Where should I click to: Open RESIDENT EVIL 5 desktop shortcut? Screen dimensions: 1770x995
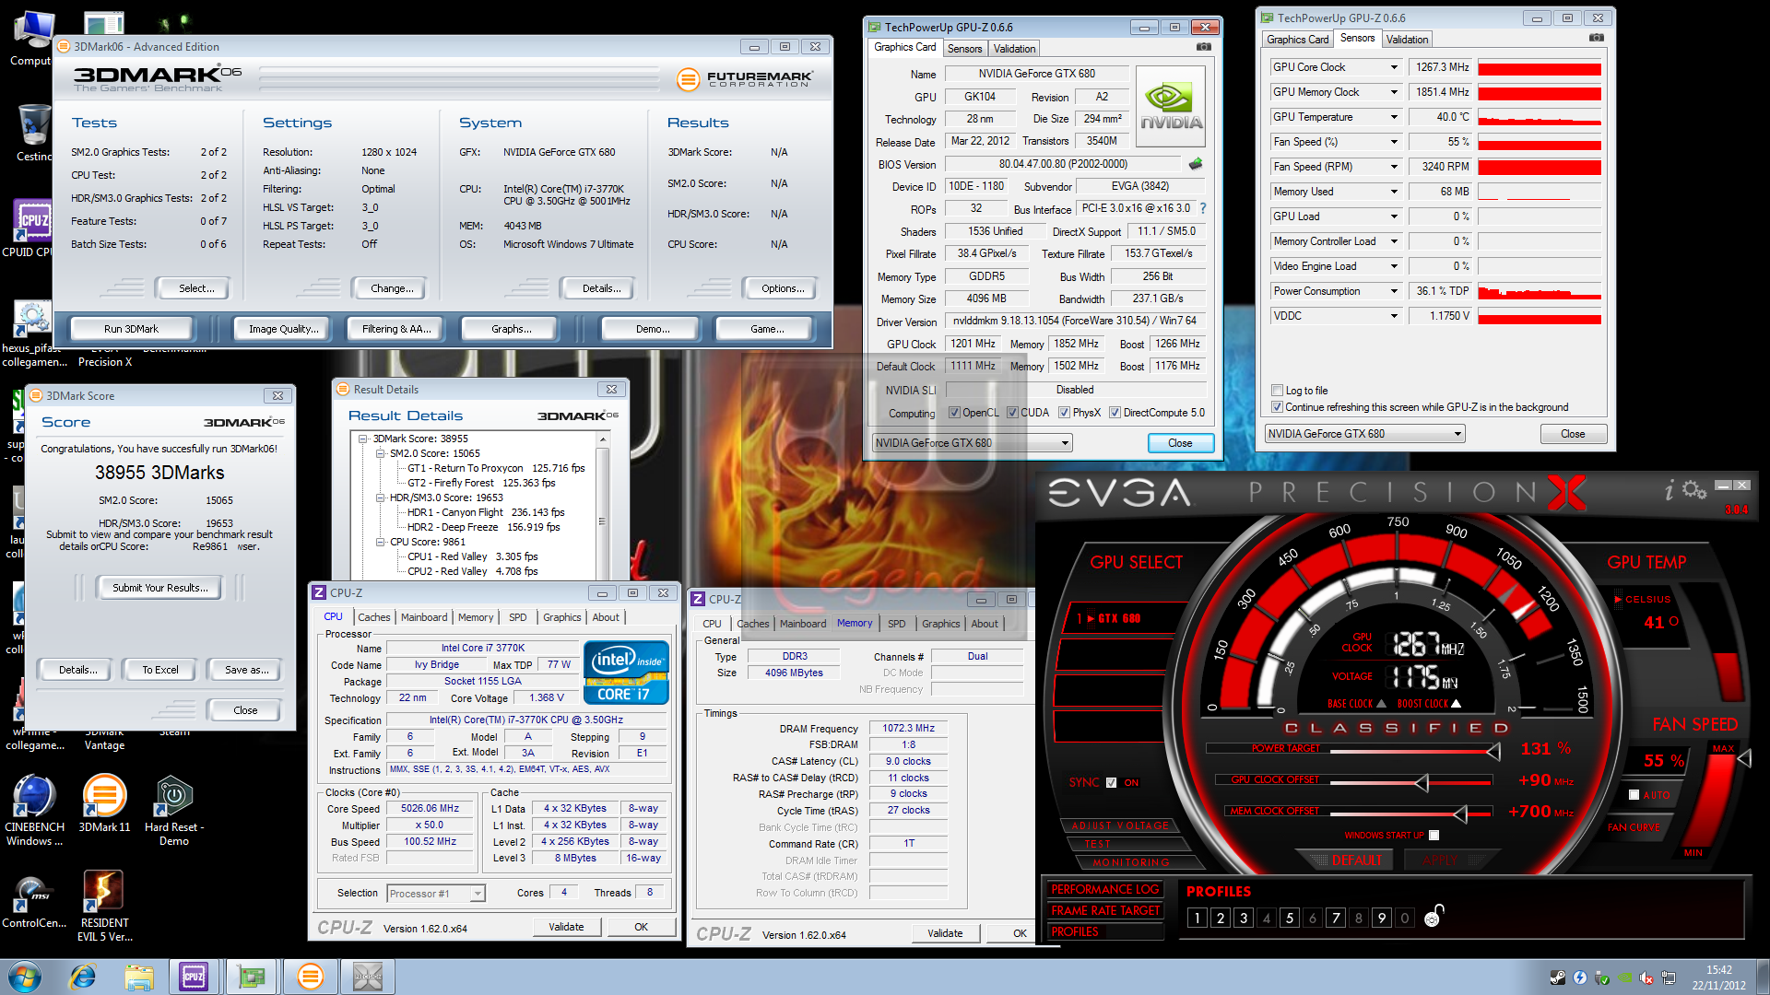104,907
